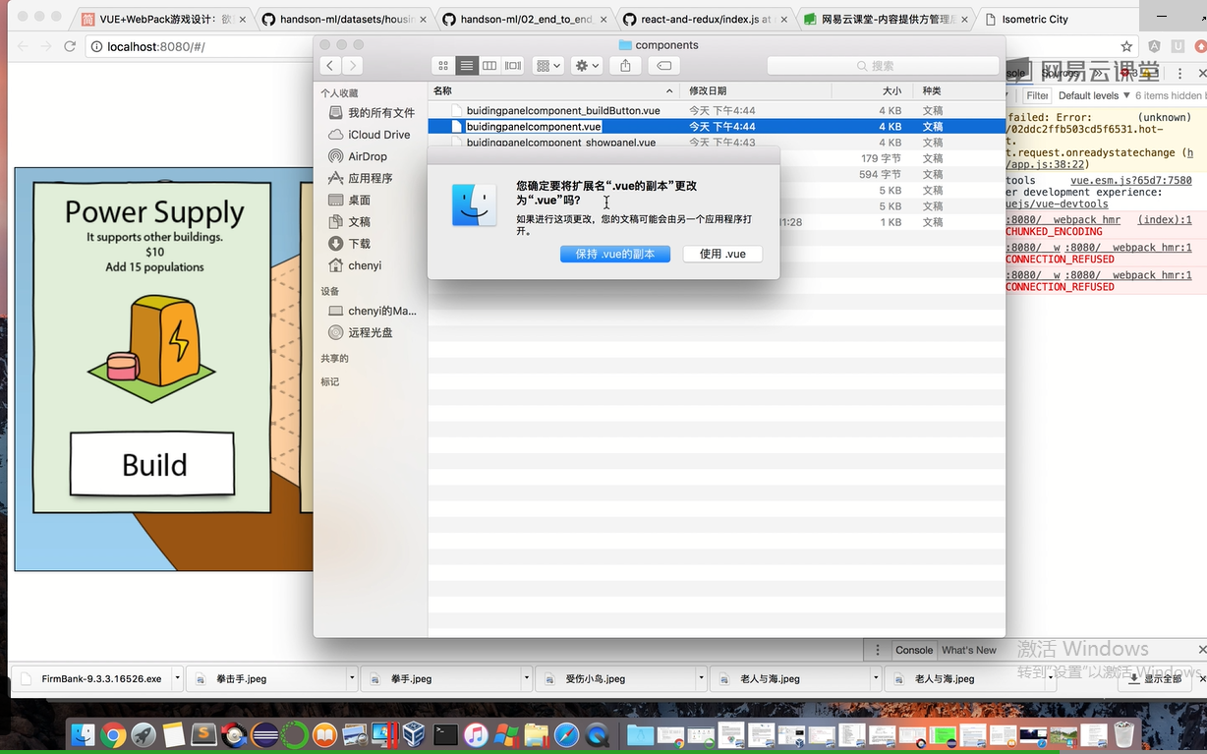This screenshot has width=1207, height=754.
Task: Open 桌面 in Finder sidebar
Action: (350, 200)
